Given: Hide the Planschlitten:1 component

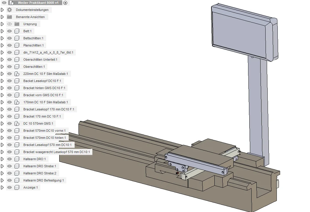Looking at the screenshot, I should tap(9, 45).
